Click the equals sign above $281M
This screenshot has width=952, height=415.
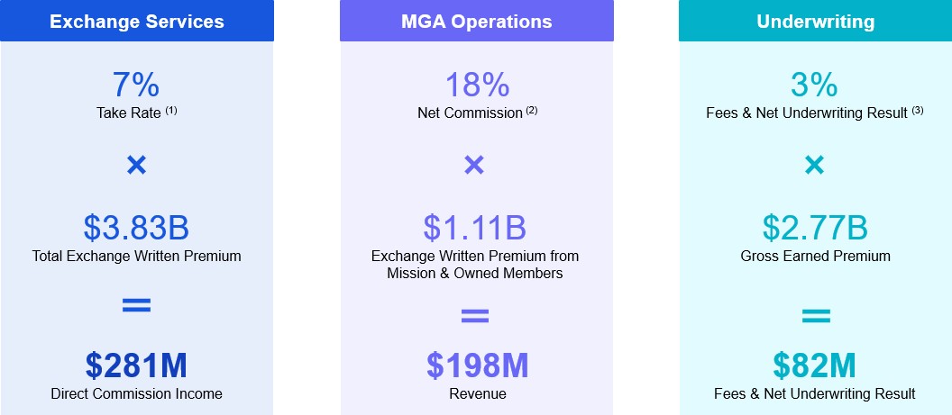coord(136,305)
